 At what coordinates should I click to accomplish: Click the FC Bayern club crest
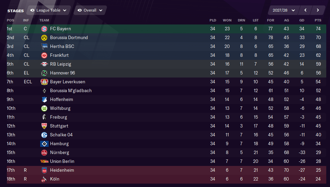(44, 29)
